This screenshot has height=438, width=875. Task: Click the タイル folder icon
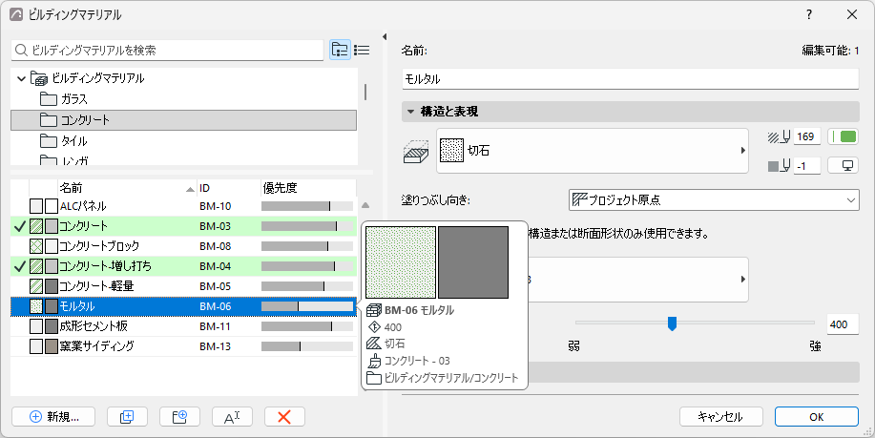tap(49, 141)
